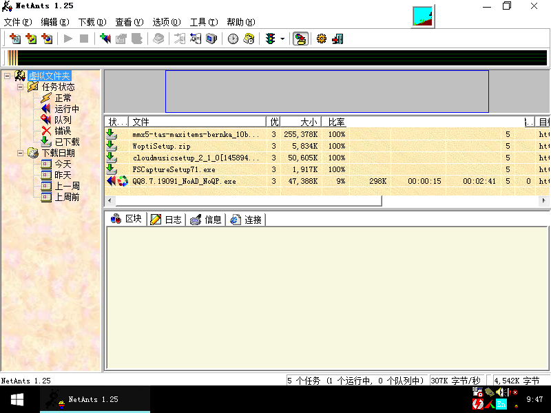Click the monitor icon in the toolbar
The image size is (551, 413).
point(211,39)
